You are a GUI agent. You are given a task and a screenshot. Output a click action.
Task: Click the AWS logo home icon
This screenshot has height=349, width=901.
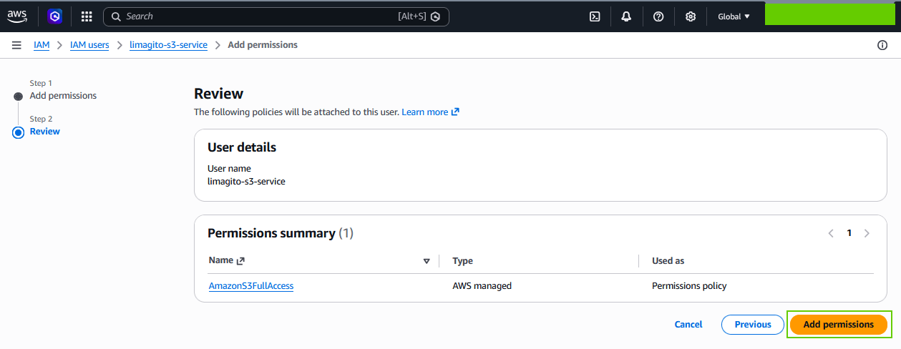[17, 16]
